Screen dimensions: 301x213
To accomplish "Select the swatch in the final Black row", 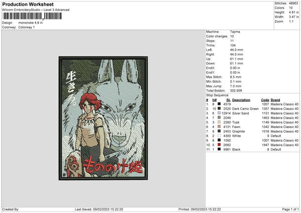I will [219, 149].
